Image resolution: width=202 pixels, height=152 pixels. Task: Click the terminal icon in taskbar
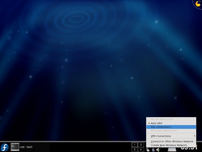pyautogui.click(x=15, y=147)
